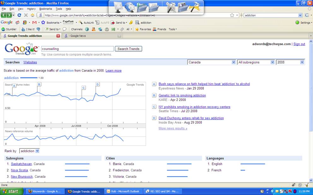Click the gear icon in status bar
Viewport: 313px width, 195px height.
pos(300,185)
